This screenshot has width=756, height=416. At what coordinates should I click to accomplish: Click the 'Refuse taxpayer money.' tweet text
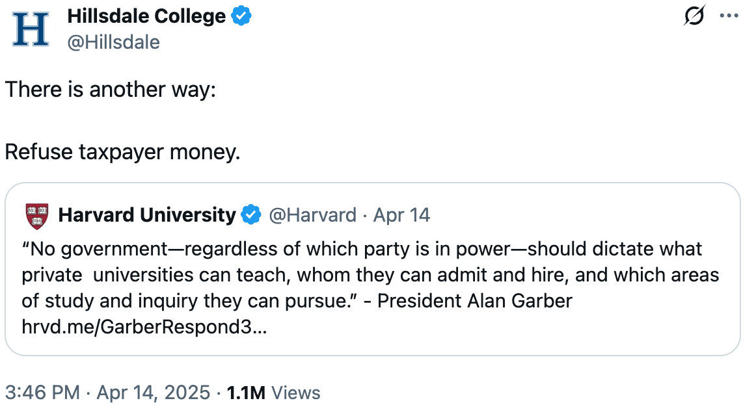point(122,151)
